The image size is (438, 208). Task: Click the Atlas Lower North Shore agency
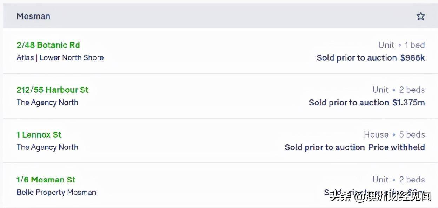click(x=60, y=58)
